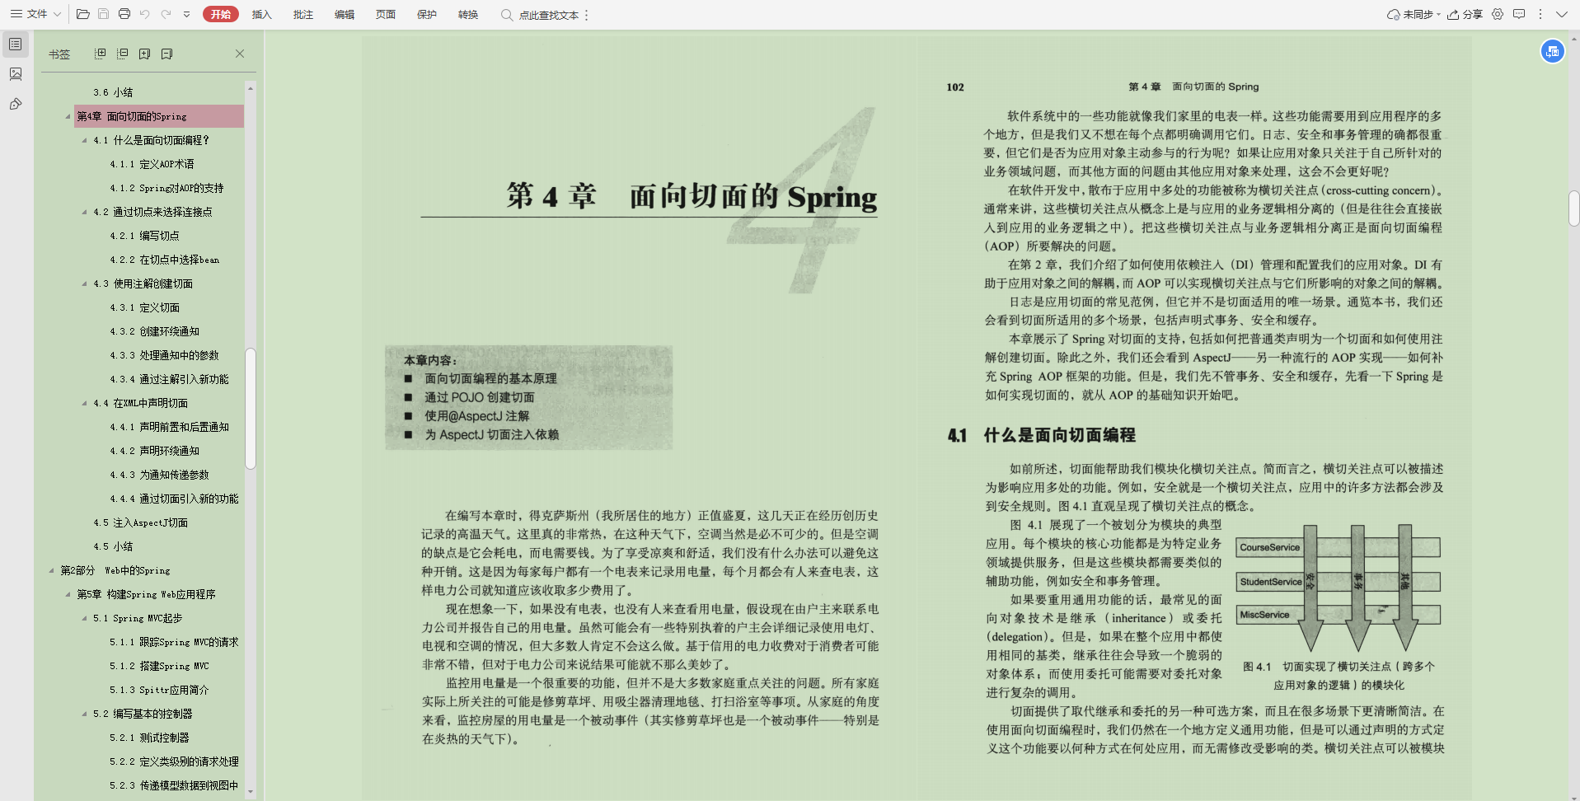Switch to the 插入 tab

click(x=261, y=14)
